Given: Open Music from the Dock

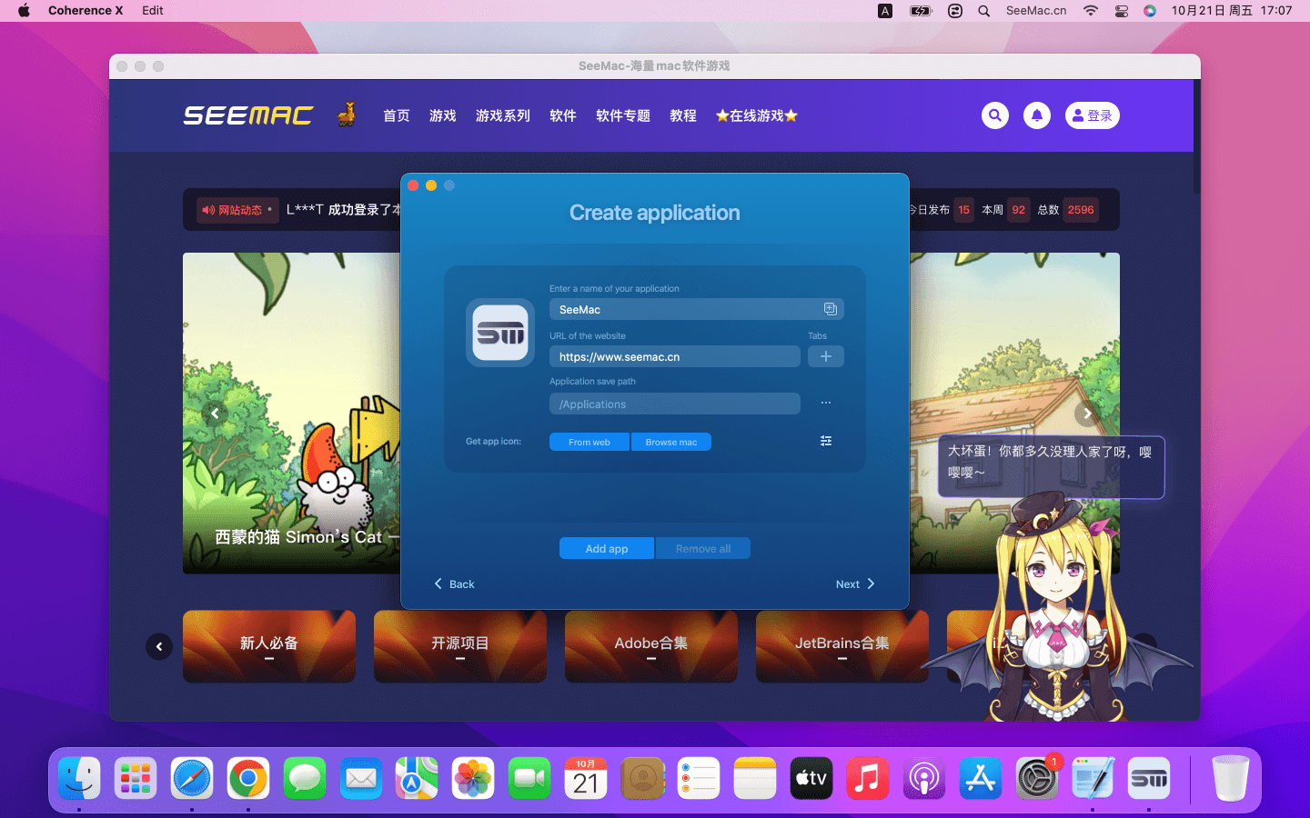Looking at the screenshot, I should point(868,779).
